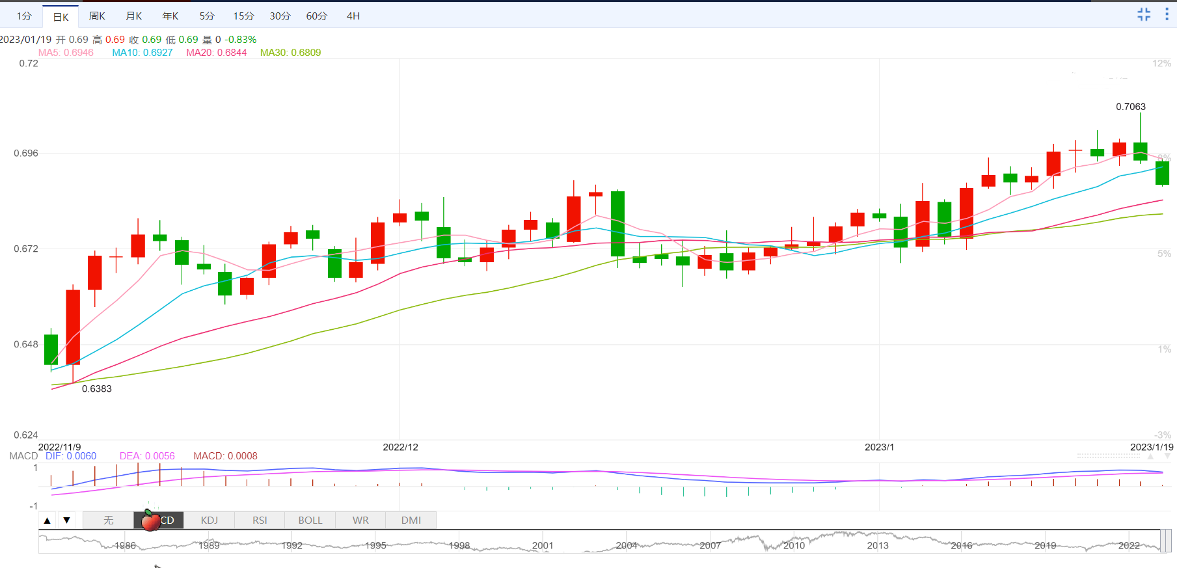Image resolution: width=1177 pixels, height=568 pixels.
Task: Open the three-dot more options menu
Action: click(x=1167, y=14)
